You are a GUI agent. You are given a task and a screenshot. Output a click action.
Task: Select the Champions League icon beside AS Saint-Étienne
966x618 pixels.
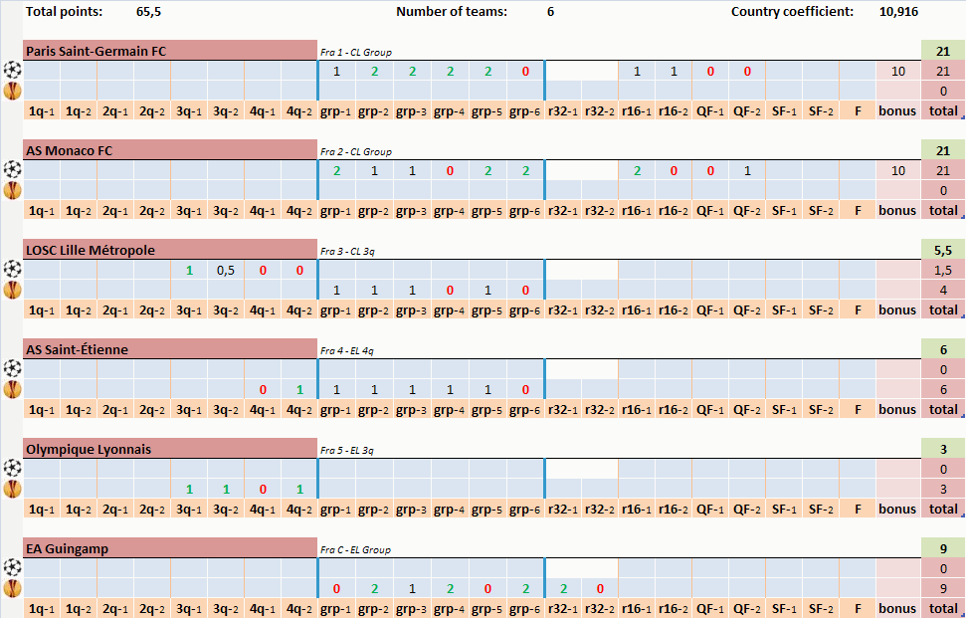pyautogui.click(x=12, y=369)
